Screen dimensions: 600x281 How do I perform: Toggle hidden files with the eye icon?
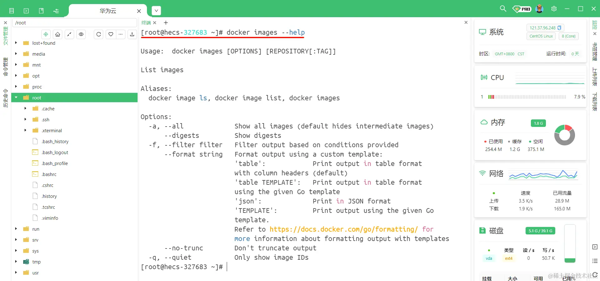click(x=81, y=34)
